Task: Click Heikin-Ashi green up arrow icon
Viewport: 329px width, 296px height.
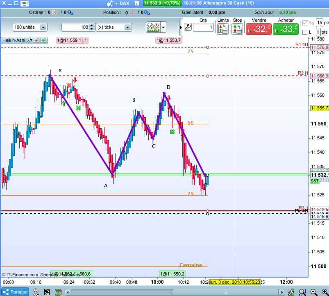Action: pos(43,40)
